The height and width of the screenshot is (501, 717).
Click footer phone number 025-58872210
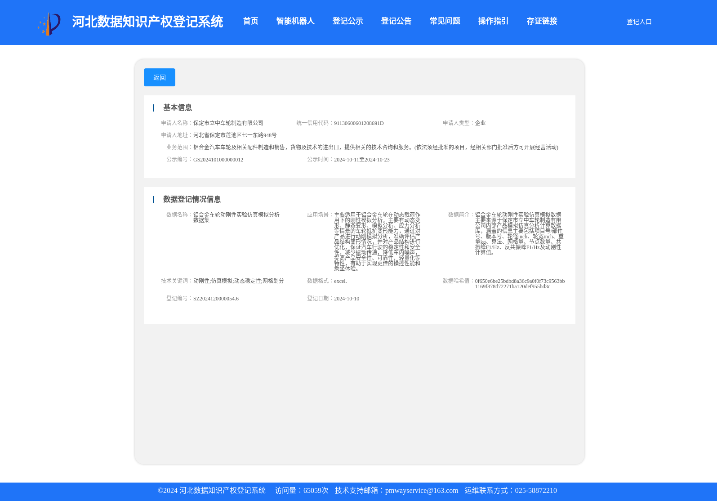pos(536,491)
